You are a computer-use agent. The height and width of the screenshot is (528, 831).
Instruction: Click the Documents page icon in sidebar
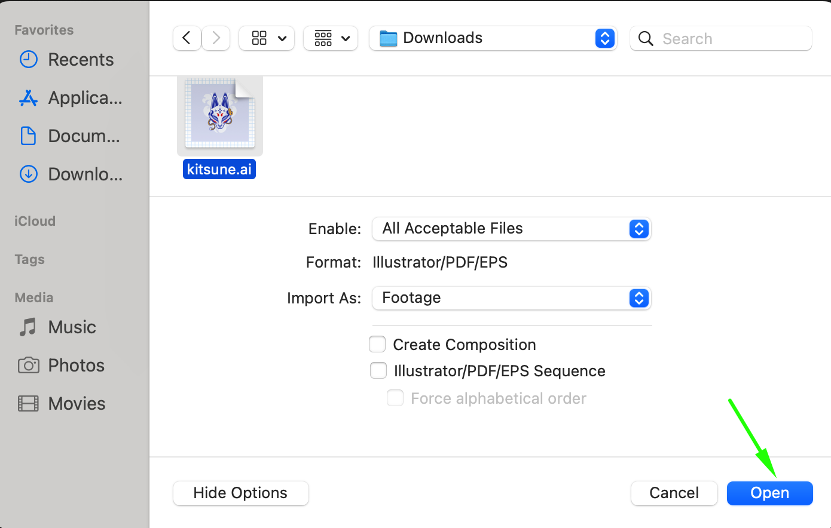click(x=28, y=136)
